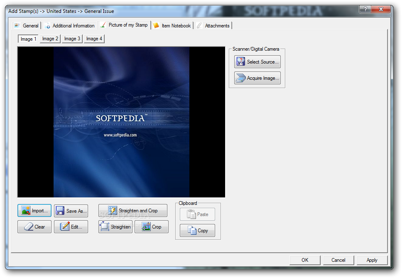Open the image Edit dialog
Viewport: 402px width, 278px height.
(71, 227)
